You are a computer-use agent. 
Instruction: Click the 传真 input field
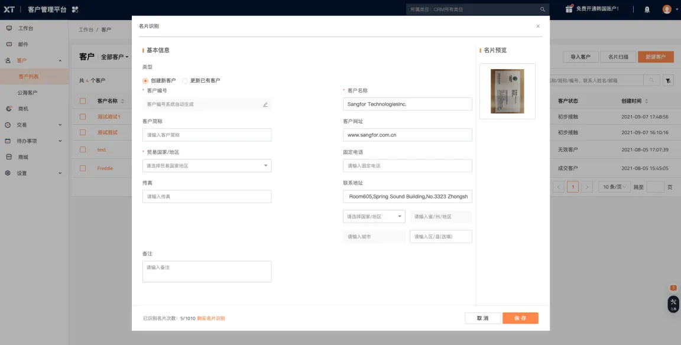click(207, 197)
